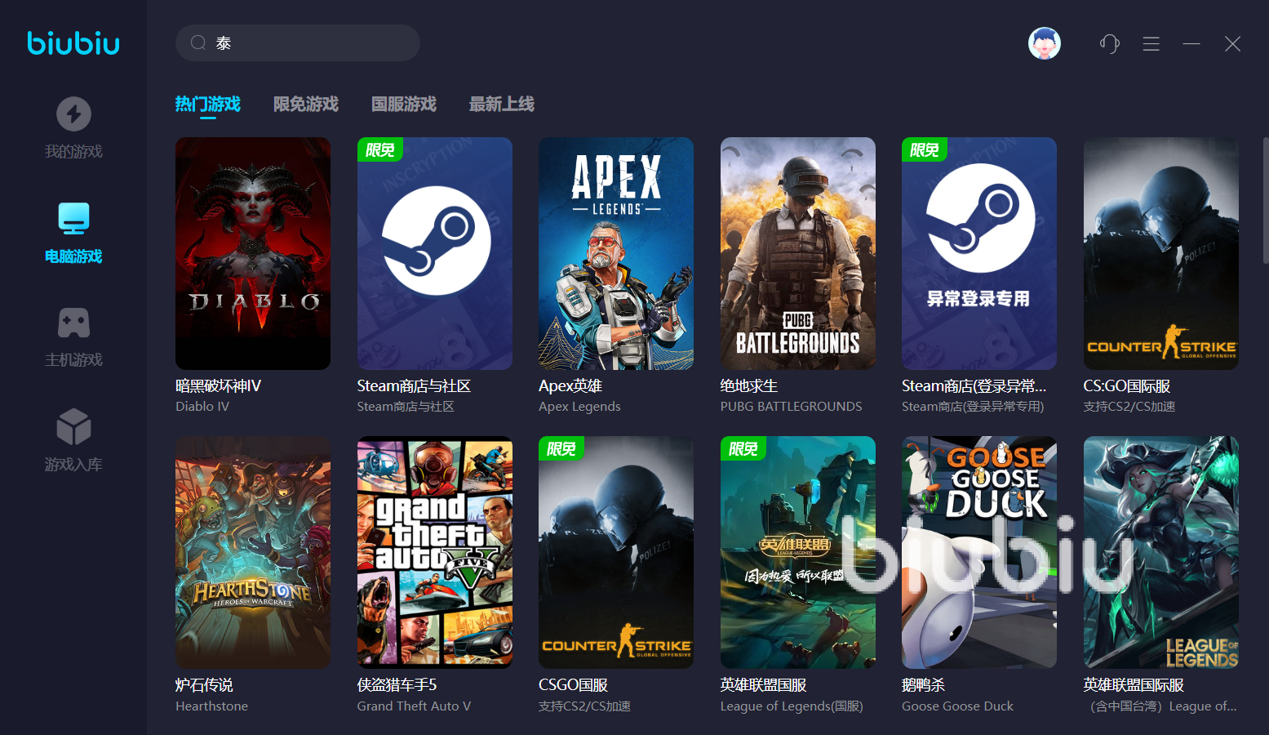Open customer support headset icon
This screenshot has height=735, width=1269.
pyautogui.click(x=1109, y=43)
